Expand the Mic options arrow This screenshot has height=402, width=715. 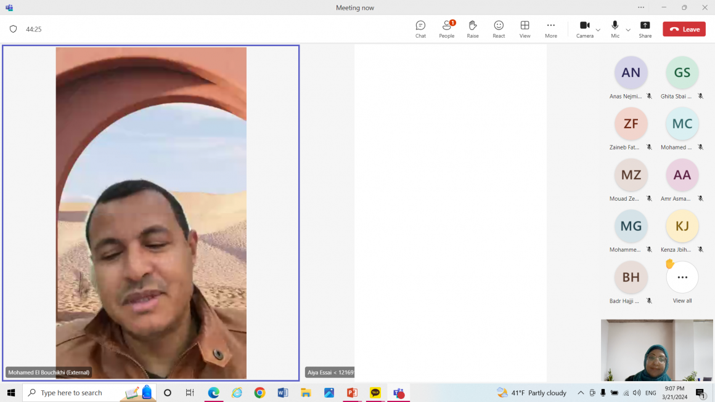coord(628,30)
